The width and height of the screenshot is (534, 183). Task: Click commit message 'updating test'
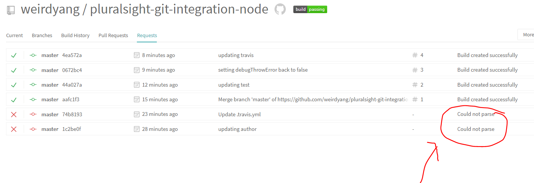[x=234, y=85]
